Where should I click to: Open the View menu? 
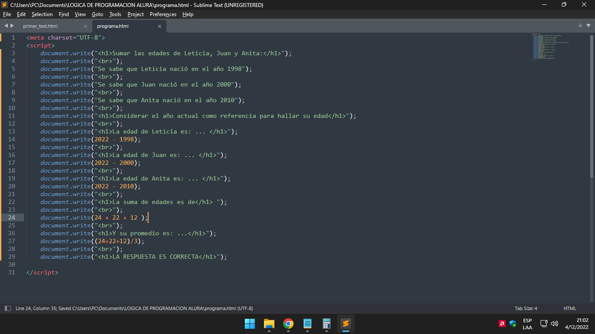[80, 14]
